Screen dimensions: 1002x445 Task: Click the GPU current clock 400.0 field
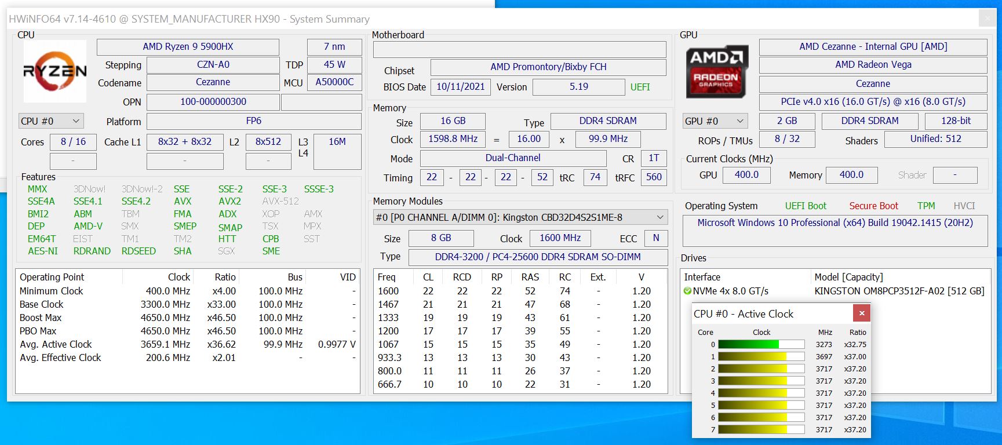[x=746, y=175]
